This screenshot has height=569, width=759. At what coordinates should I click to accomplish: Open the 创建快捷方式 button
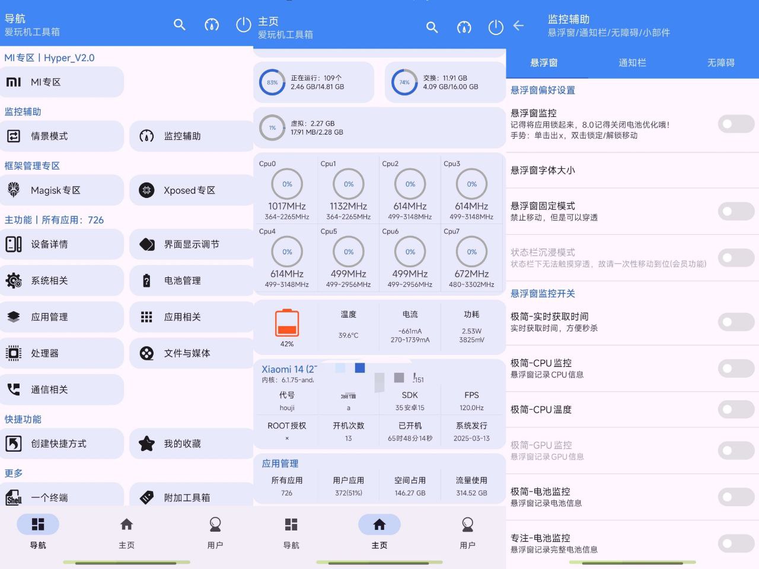62,443
